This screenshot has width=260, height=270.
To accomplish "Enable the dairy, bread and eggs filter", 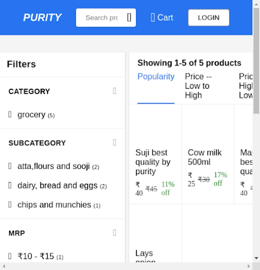I will pos(10,185).
